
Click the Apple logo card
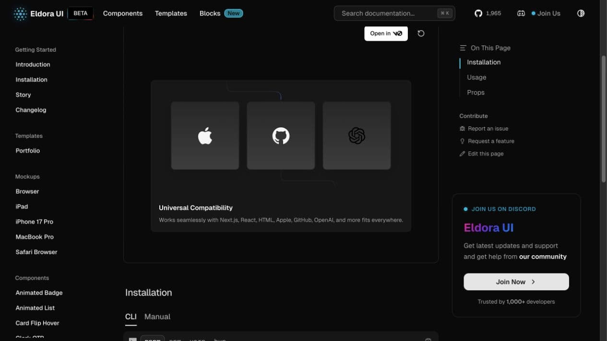click(x=205, y=136)
